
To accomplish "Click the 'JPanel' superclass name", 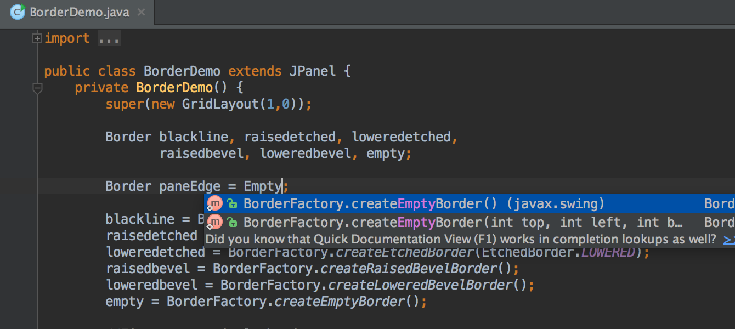I will pos(313,71).
